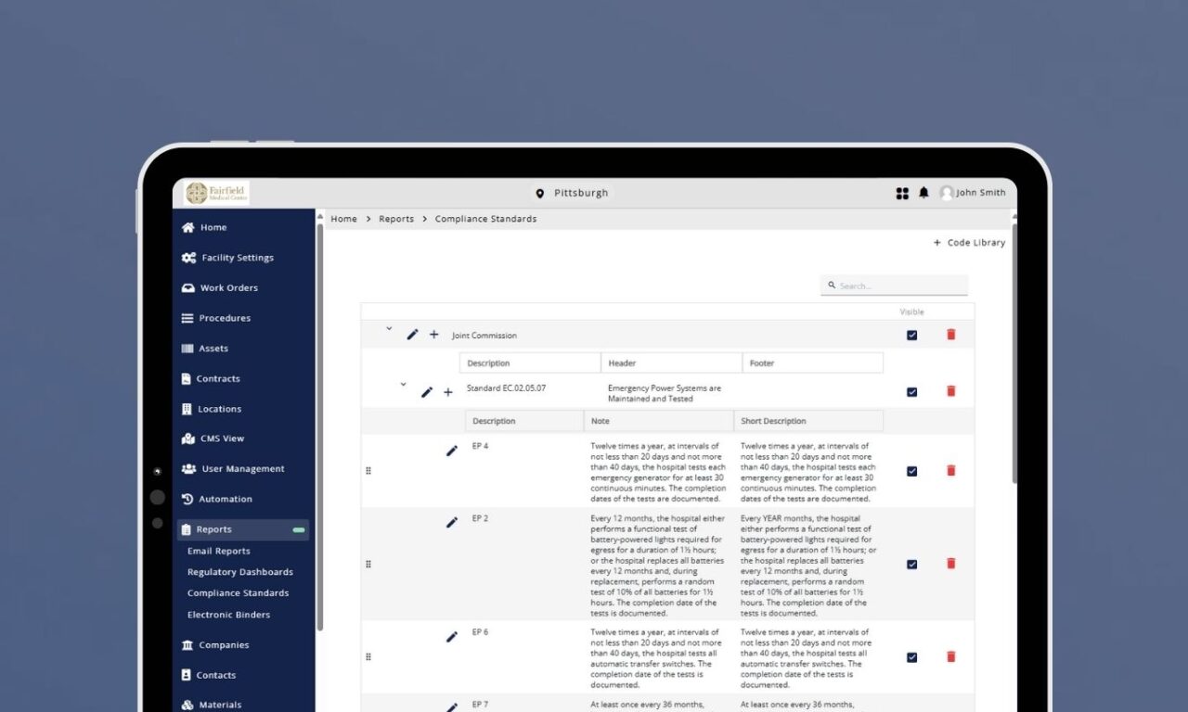Add item under Standard EC.02.05.07 with plus icon
This screenshot has height=712, width=1188.
448,392
